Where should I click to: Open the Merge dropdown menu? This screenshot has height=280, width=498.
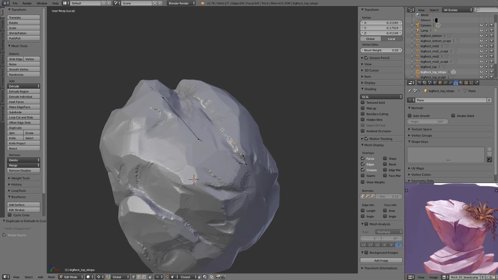tap(24, 165)
